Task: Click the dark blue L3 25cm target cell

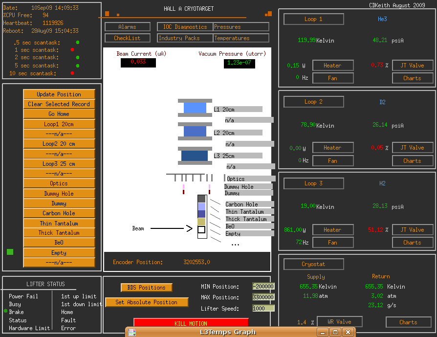Action: tap(195, 156)
